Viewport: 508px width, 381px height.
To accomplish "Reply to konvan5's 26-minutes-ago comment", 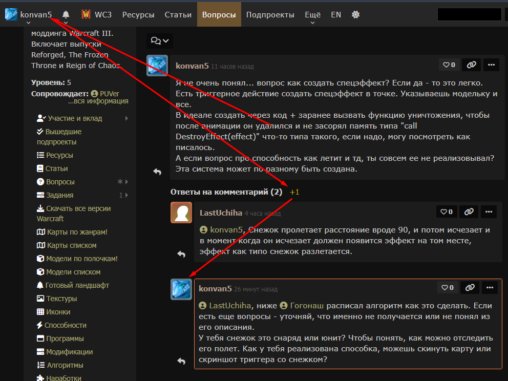I will 181,361.
